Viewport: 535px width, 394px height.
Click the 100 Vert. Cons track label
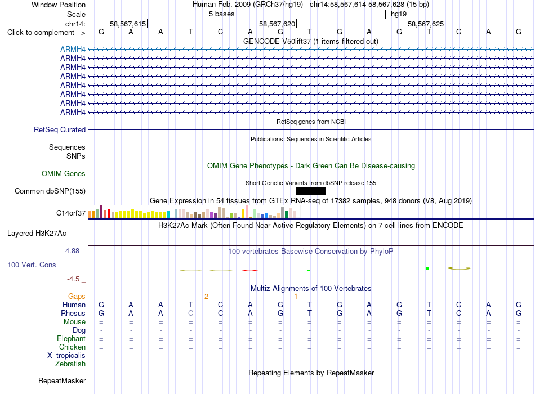[32, 265]
